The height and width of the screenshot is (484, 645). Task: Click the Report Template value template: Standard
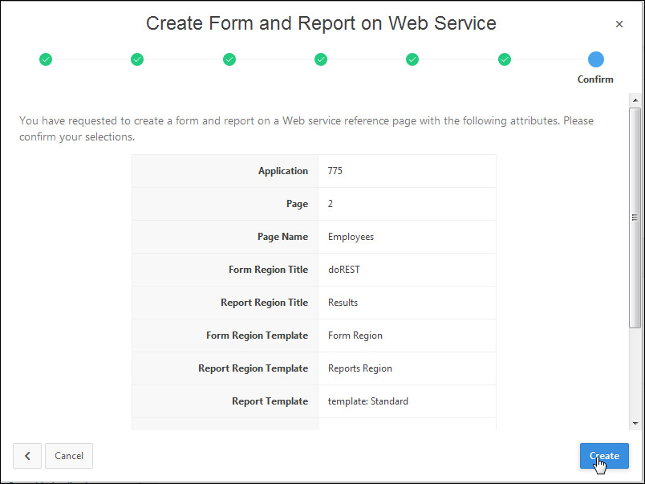(x=367, y=401)
